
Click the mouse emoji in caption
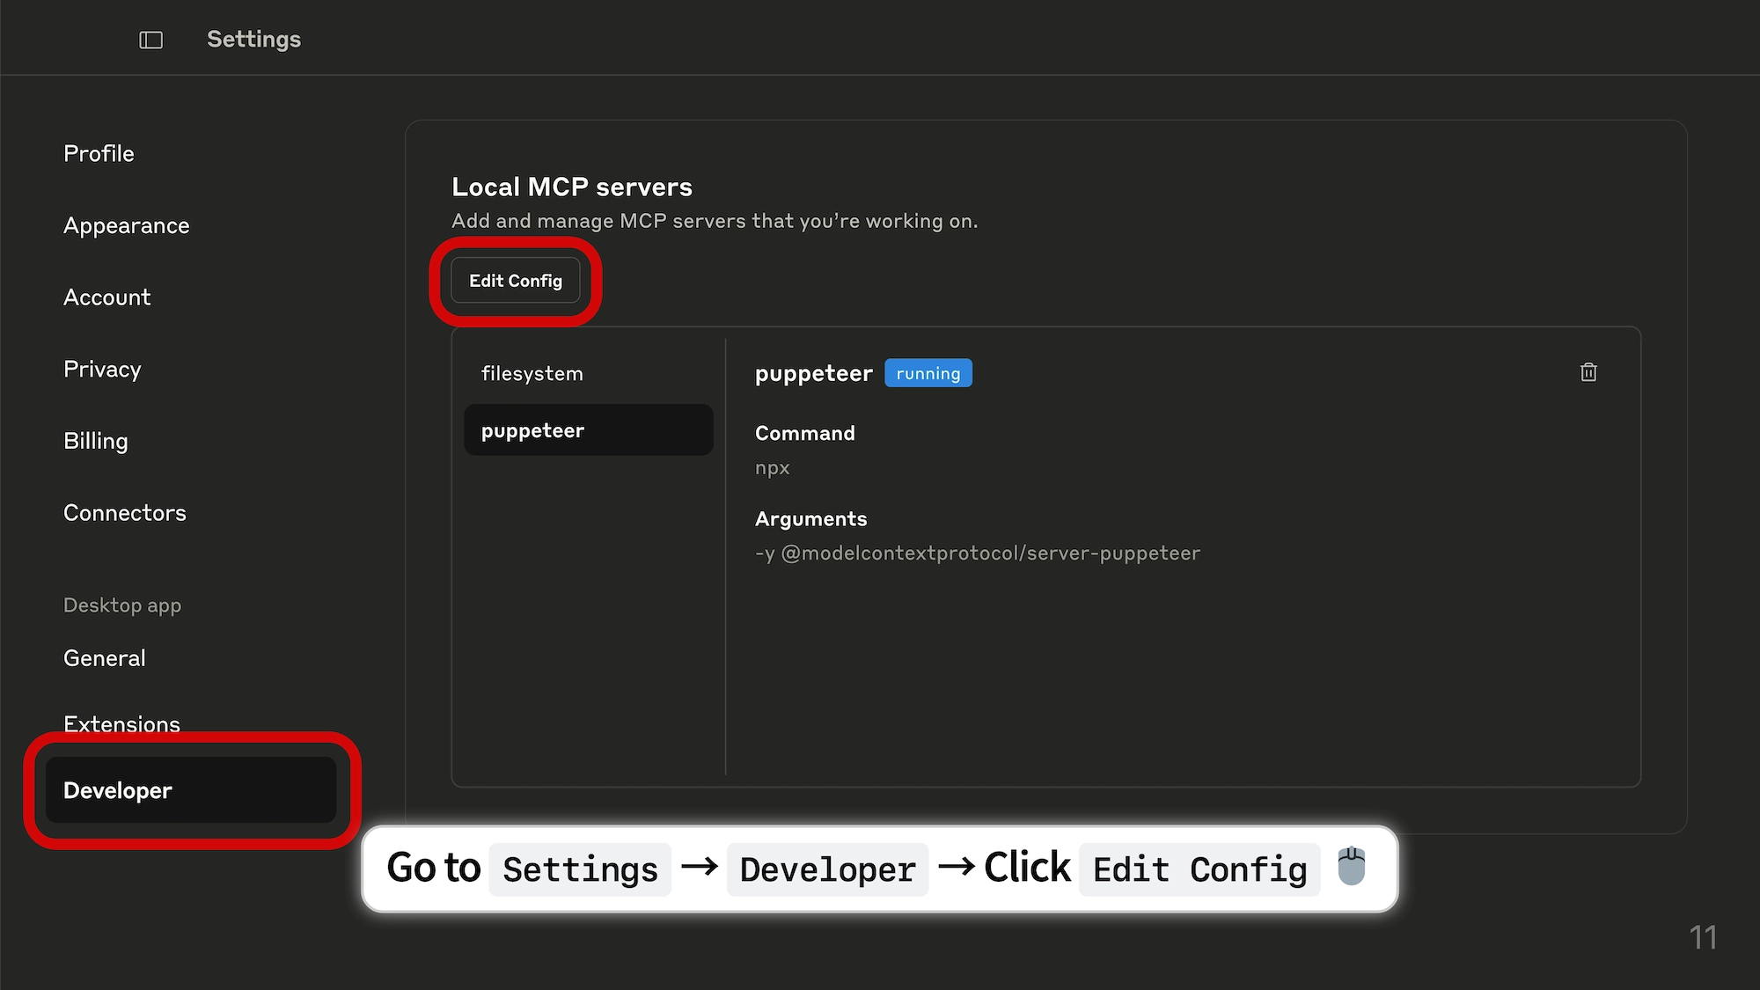(x=1351, y=867)
